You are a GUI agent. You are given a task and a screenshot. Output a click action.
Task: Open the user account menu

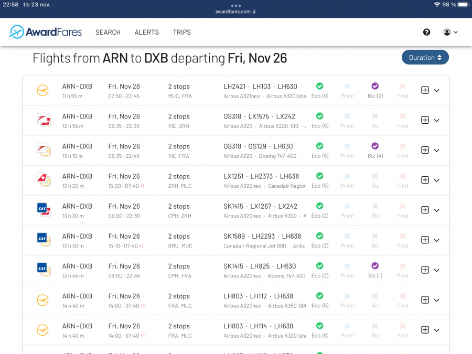point(450,32)
